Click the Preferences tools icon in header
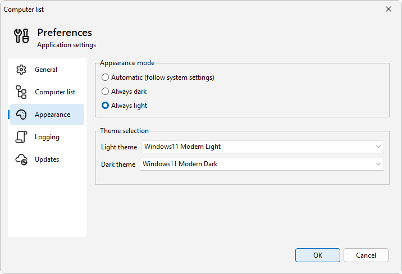The width and height of the screenshot is (402, 274). (21, 36)
